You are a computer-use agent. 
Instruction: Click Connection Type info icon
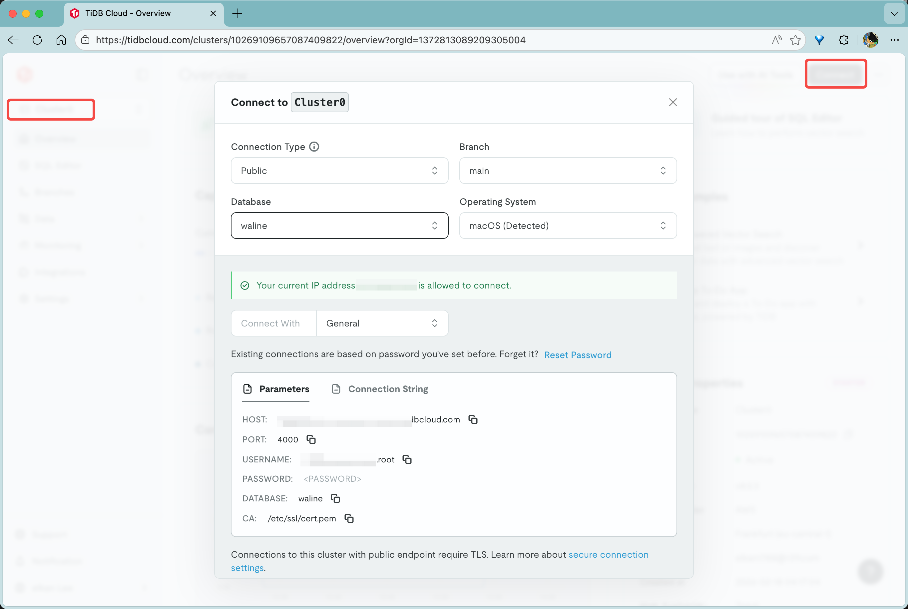[314, 147]
